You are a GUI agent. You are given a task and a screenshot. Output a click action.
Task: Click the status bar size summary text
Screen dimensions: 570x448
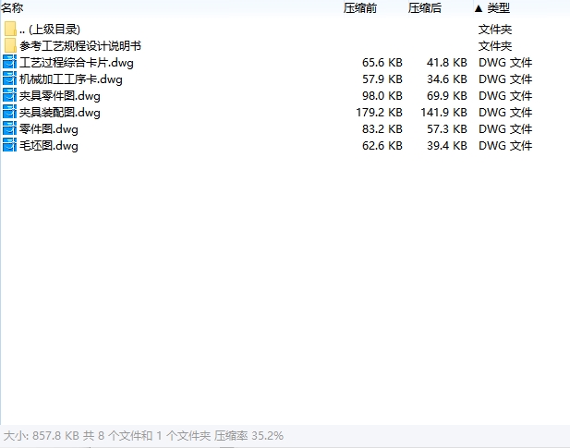143,435
